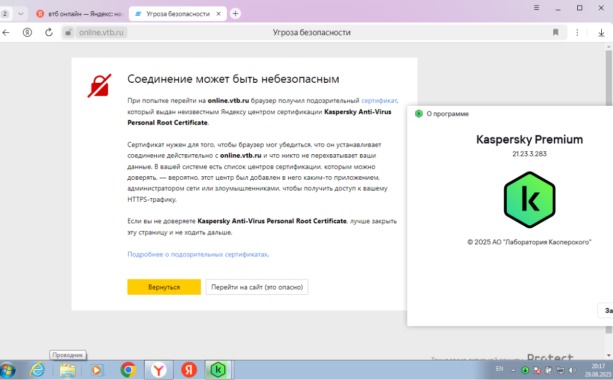Open the network tray icon
The width and height of the screenshot is (613, 380).
(x=560, y=370)
